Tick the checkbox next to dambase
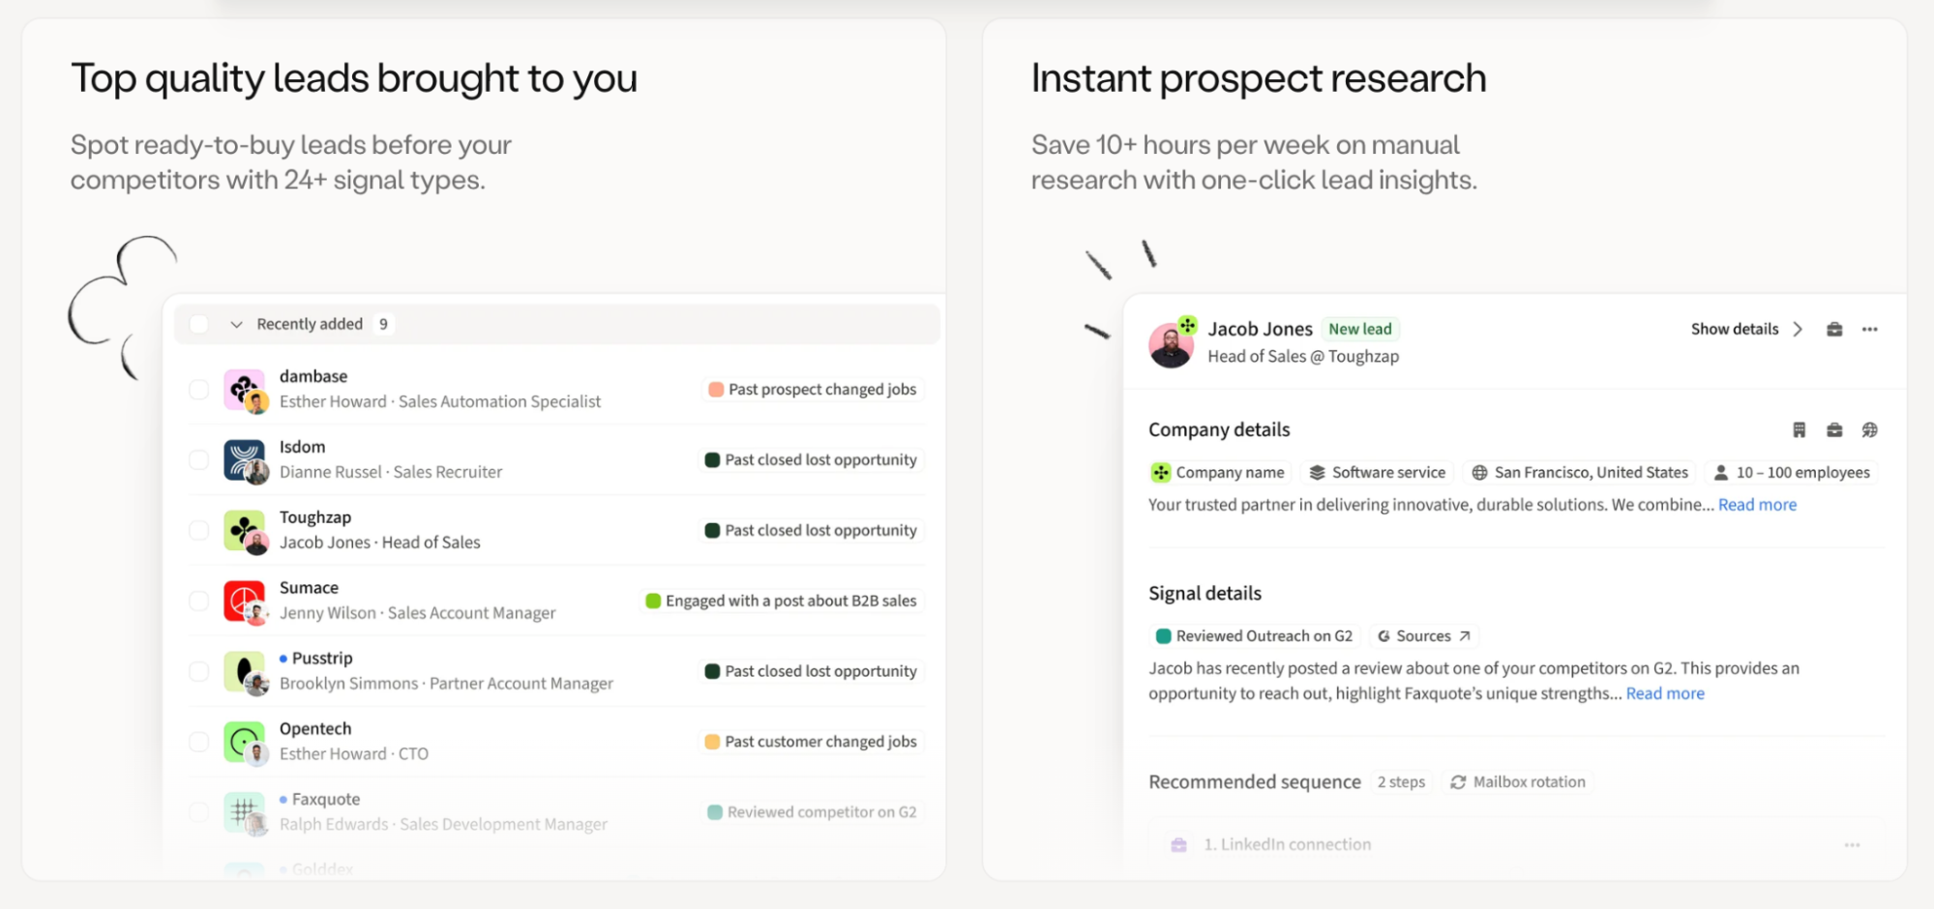This screenshot has height=909, width=1934. [x=199, y=389]
